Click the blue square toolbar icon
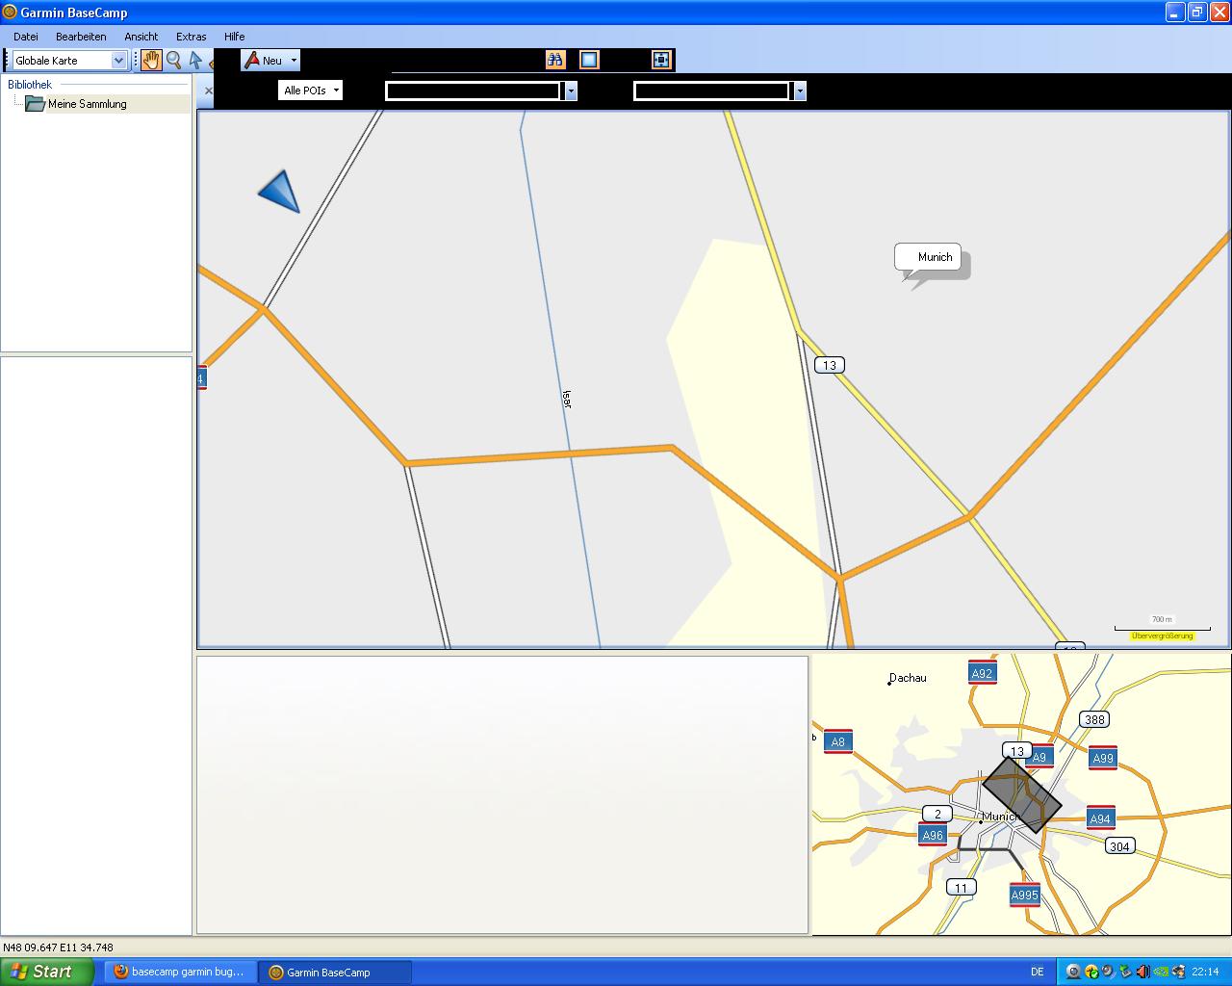 coord(589,60)
